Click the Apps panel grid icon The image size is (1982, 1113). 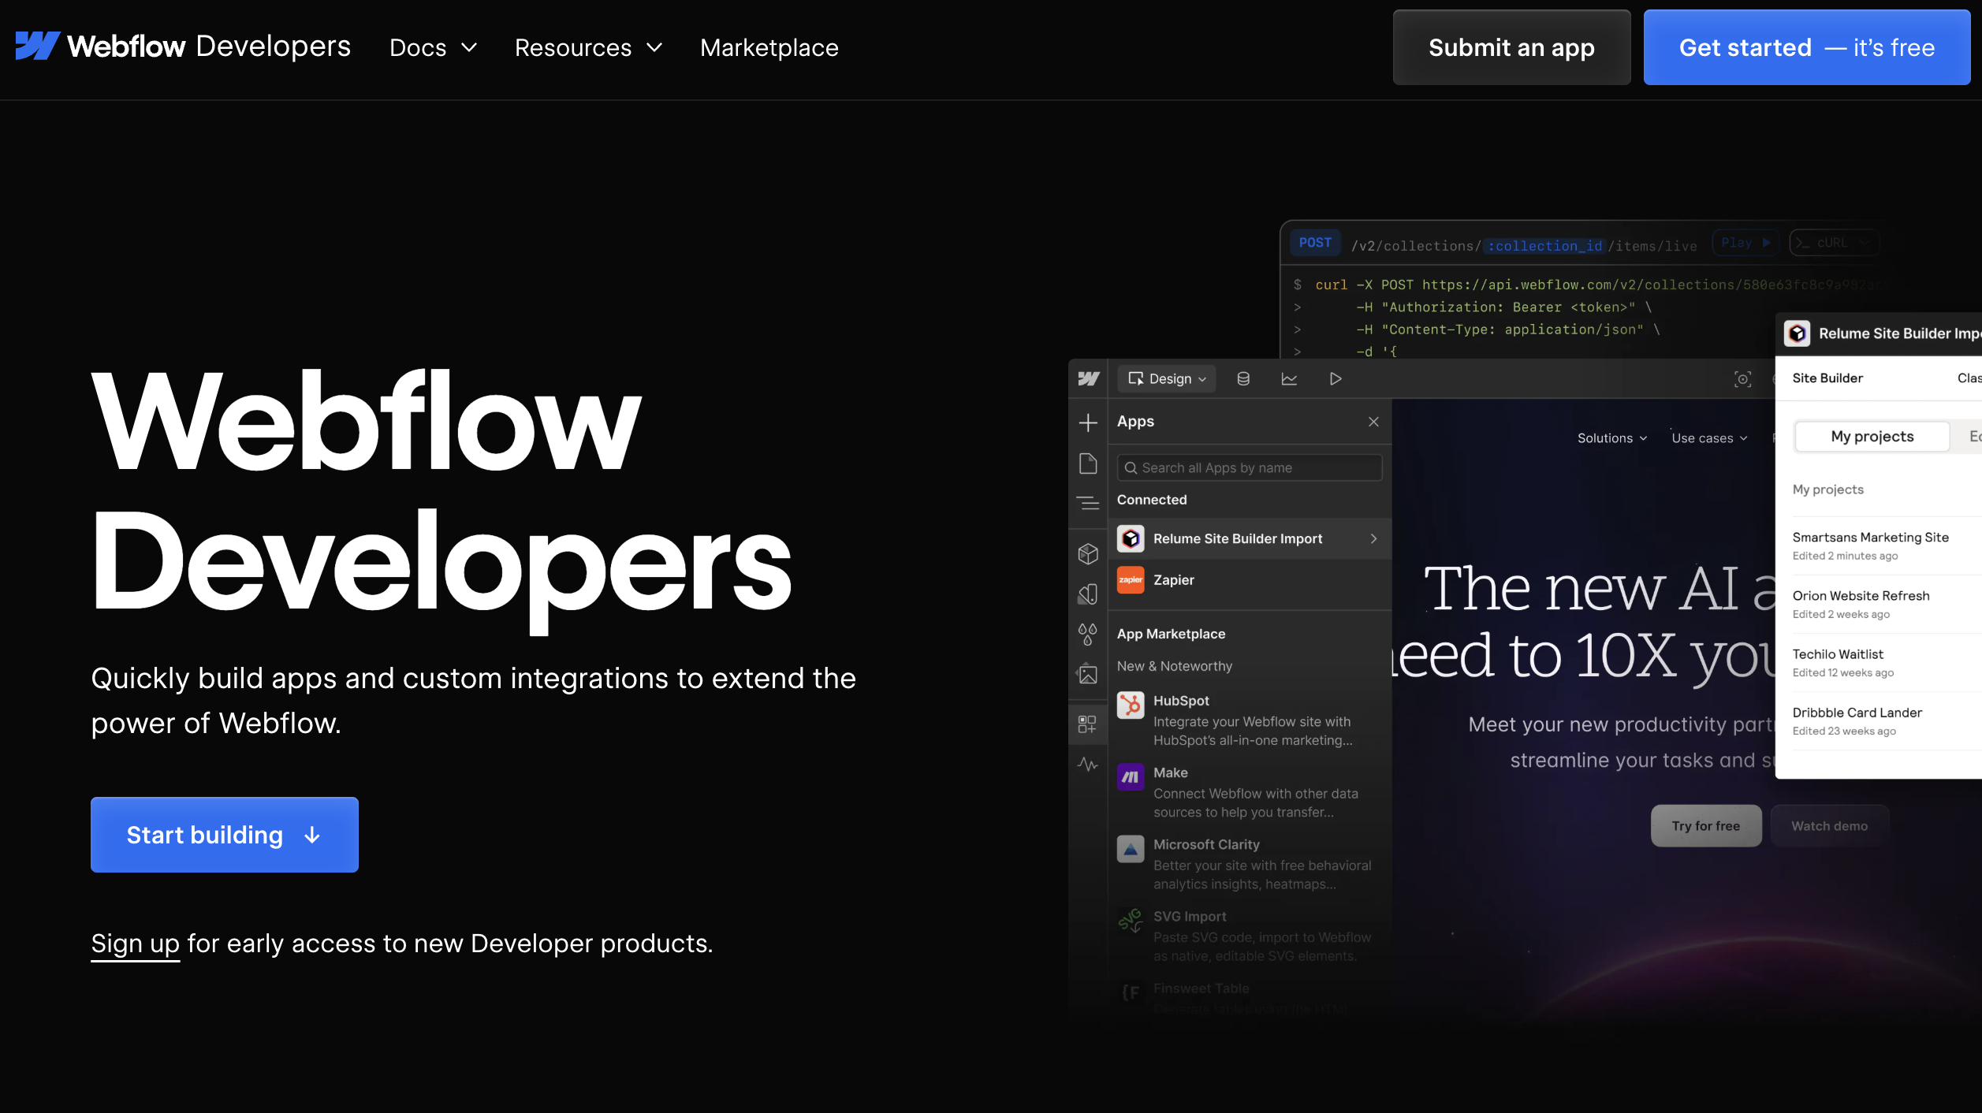(1088, 724)
